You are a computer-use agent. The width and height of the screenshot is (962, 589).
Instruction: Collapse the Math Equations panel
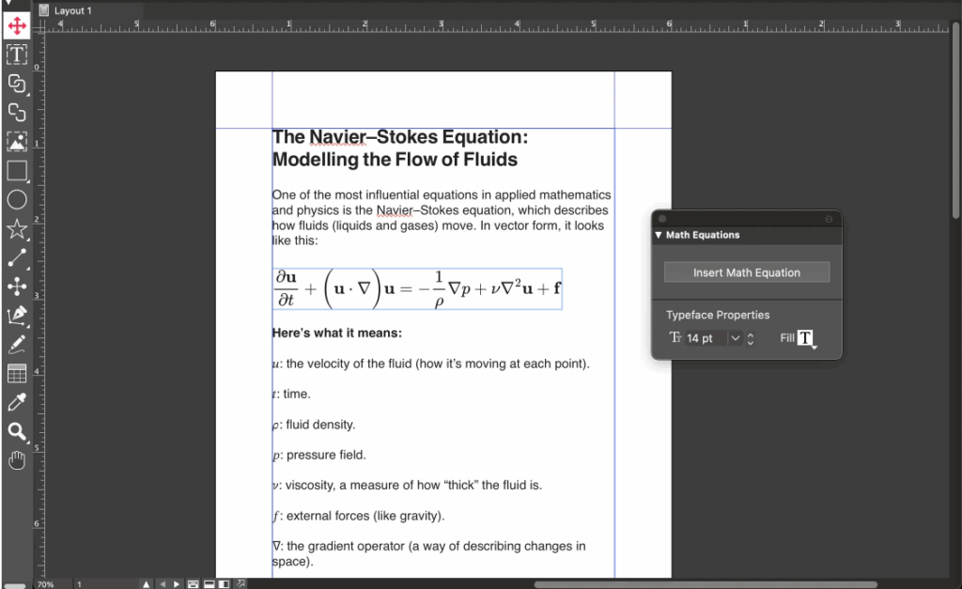pyautogui.click(x=659, y=236)
